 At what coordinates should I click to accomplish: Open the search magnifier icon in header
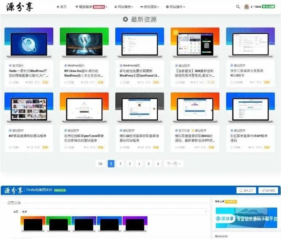click(x=238, y=7)
